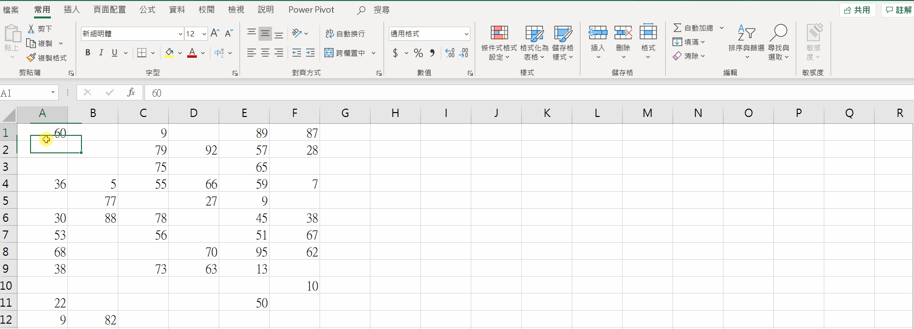Decrease decimal places icon
Image resolution: width=914 pixels, height=329 pixels.
click(x=464, y=53)
